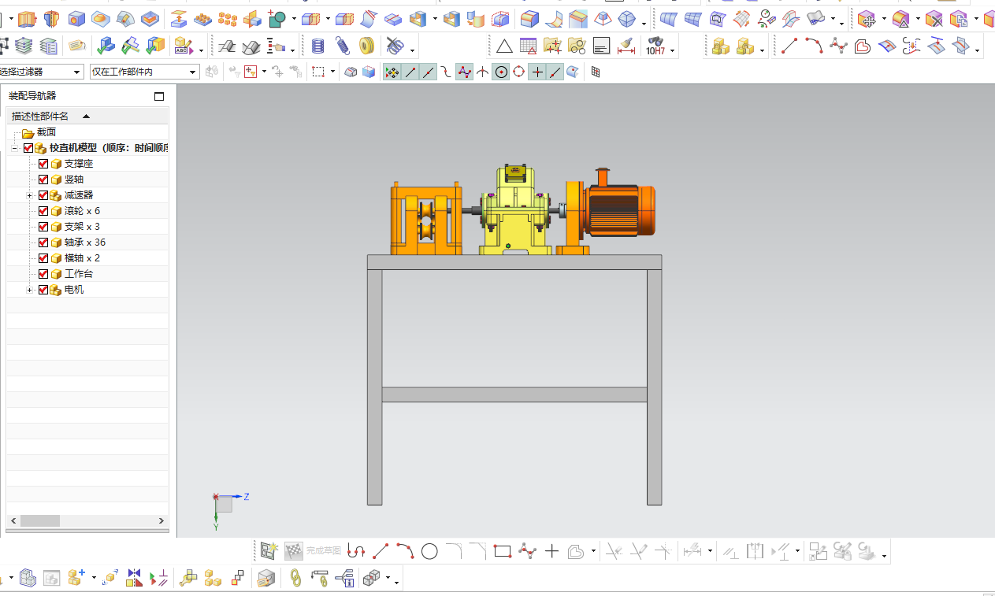The image size is (995, 596).
Task: Uncheck the 滚轮 x 6 checkbox
Action: coord(43,211)
